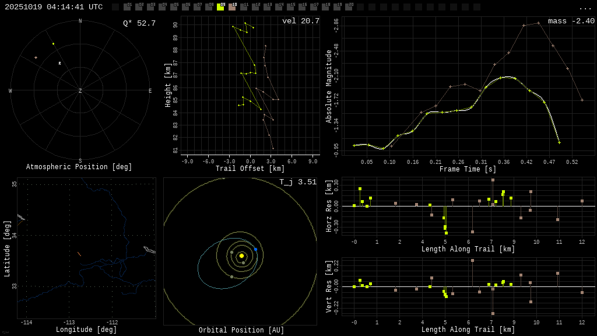Click the N compass label on polar plot
597x336 pixels.
(80, 22)
